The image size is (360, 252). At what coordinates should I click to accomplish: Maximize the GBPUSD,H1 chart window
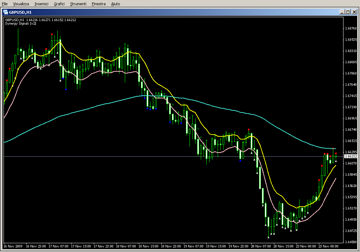tap(348, 12)
